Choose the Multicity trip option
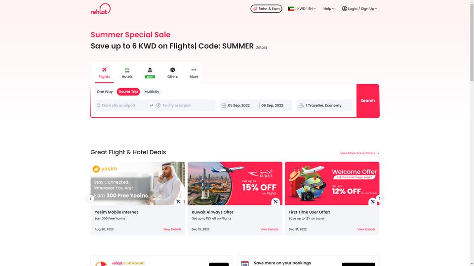Image resolution: width=474 pixels, height=266 pixels. (152, 92)
